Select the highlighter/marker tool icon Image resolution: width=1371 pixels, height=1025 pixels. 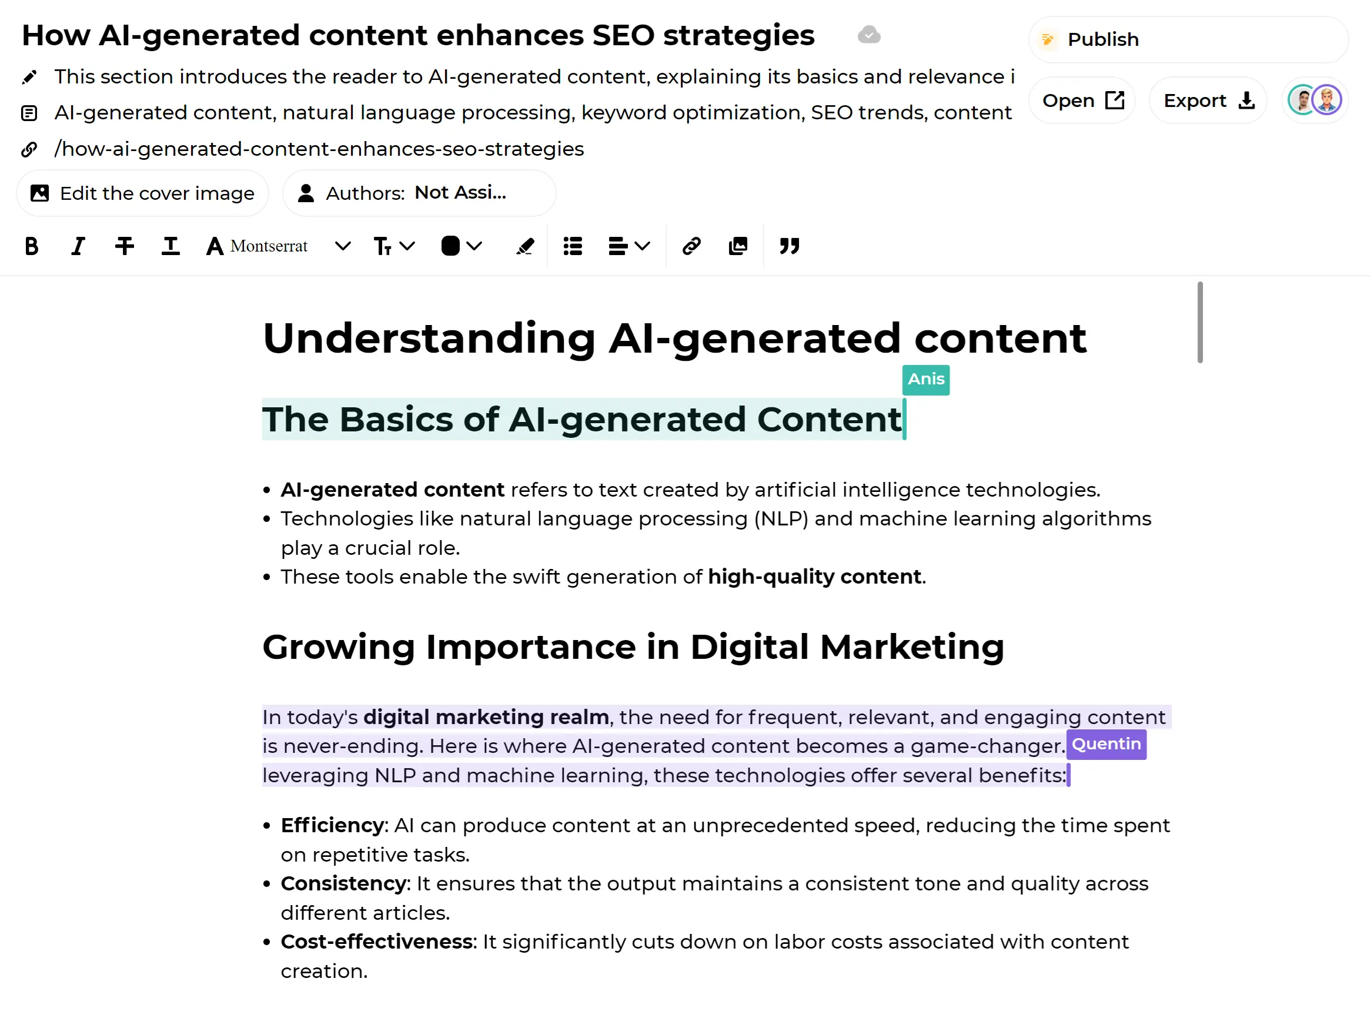524,246
